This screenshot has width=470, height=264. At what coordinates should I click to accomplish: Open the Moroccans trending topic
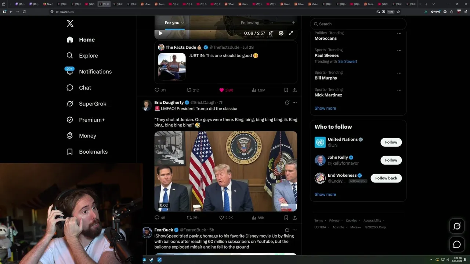point(326,38)
